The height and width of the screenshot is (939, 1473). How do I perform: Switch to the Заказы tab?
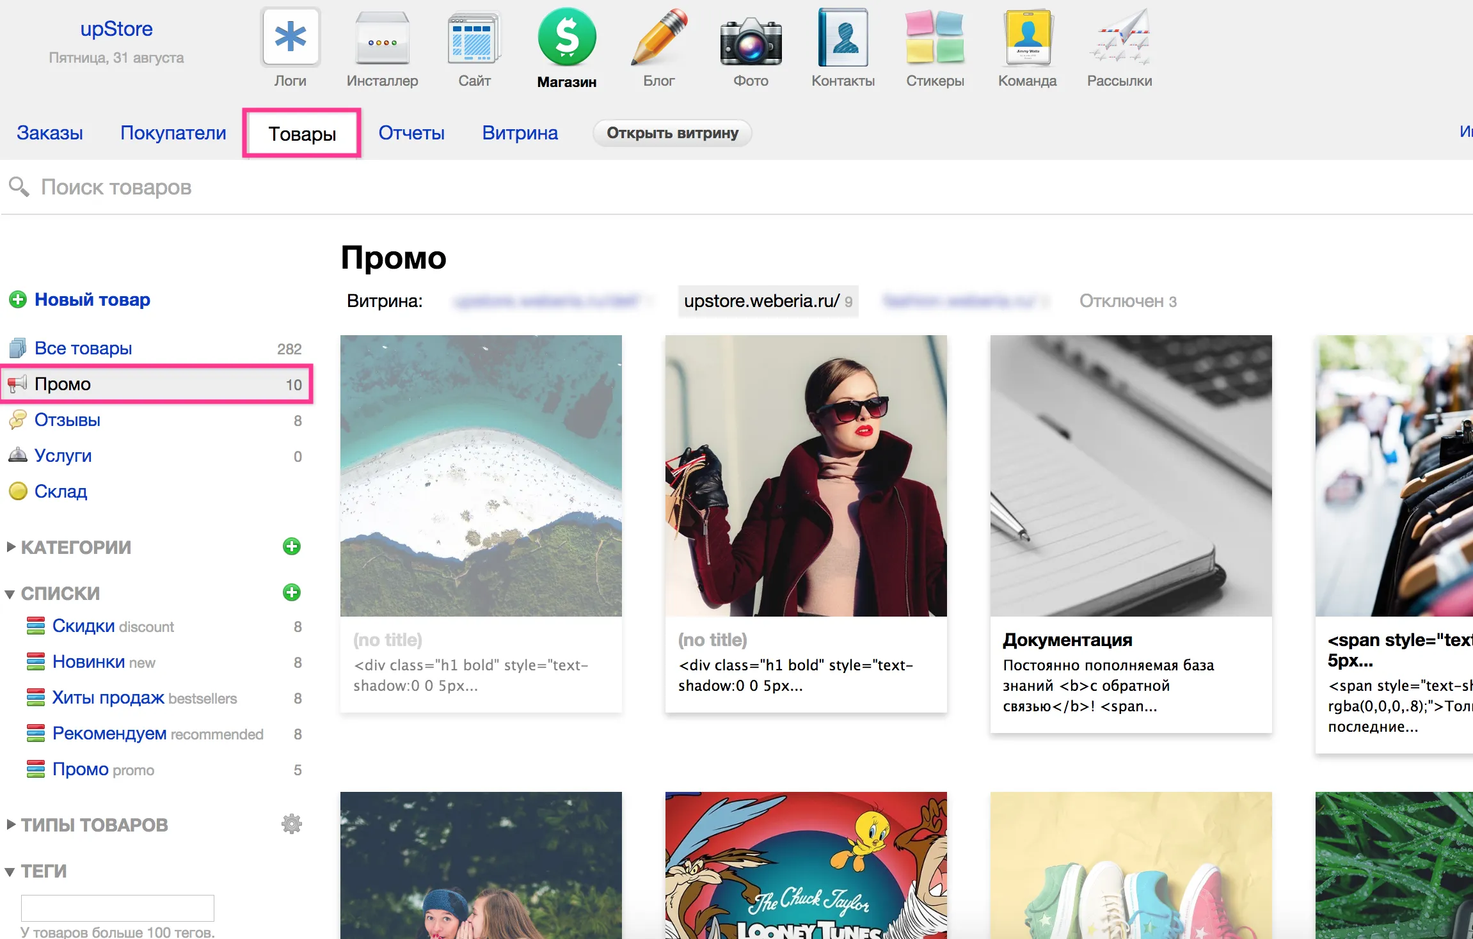point(50,132)
